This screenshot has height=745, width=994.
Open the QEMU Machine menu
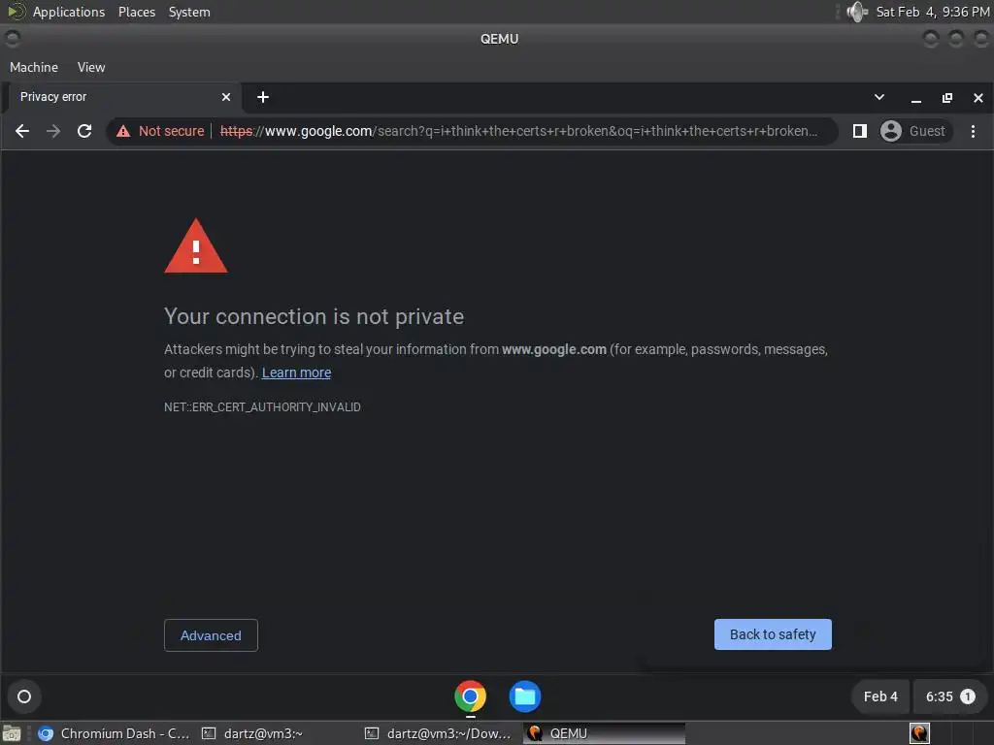34,67
